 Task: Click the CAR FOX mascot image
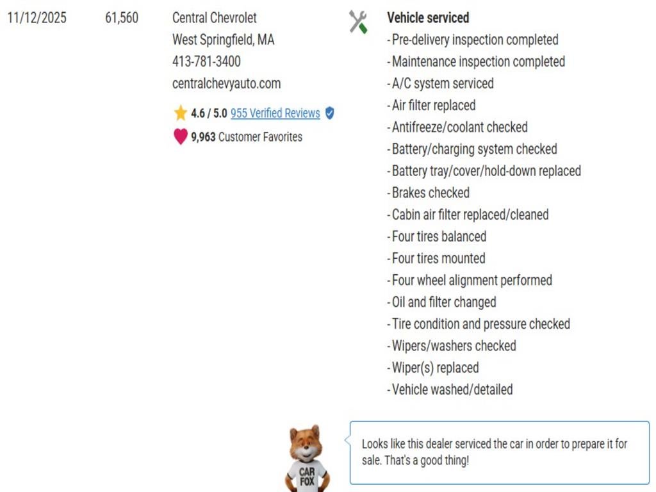307,457
